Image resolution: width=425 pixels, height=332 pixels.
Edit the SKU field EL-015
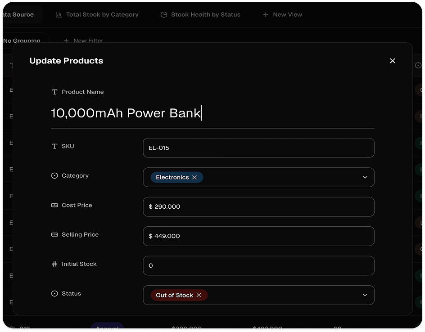coord(258,148)
